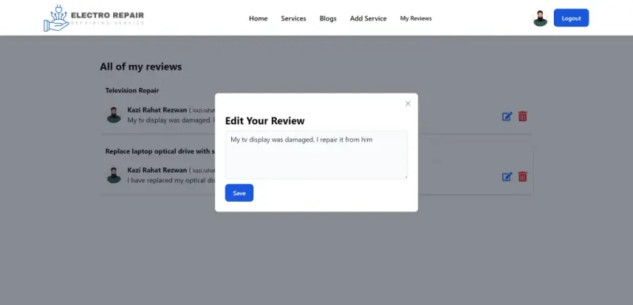Click 'My tv display was damaged' text behind modal
The width and height of the screenshot is (633, 305).
click(x=171, y=120)
